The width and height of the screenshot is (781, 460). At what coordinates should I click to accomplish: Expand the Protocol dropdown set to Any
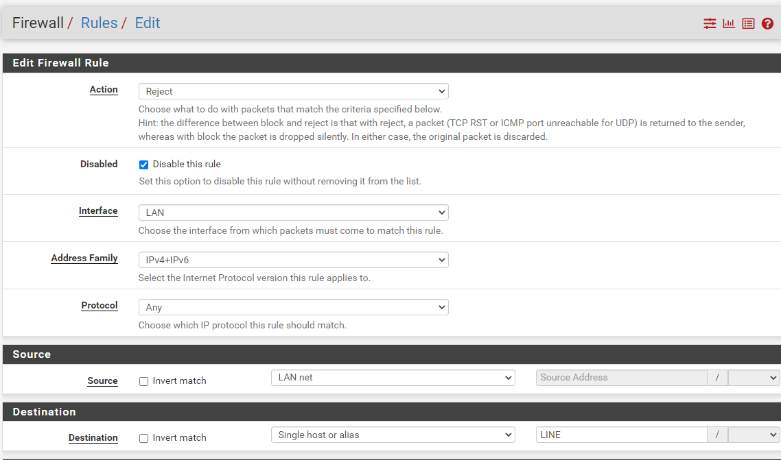293,307
